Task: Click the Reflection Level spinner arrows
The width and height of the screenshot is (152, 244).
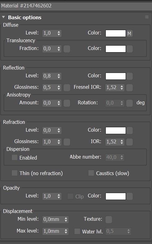Action: coord(59,76)
